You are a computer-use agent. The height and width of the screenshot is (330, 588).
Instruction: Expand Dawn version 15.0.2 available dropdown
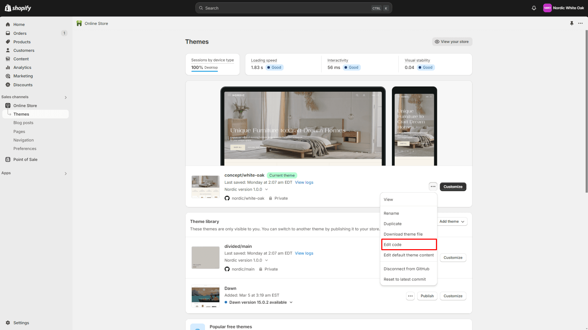click(291, 302)
